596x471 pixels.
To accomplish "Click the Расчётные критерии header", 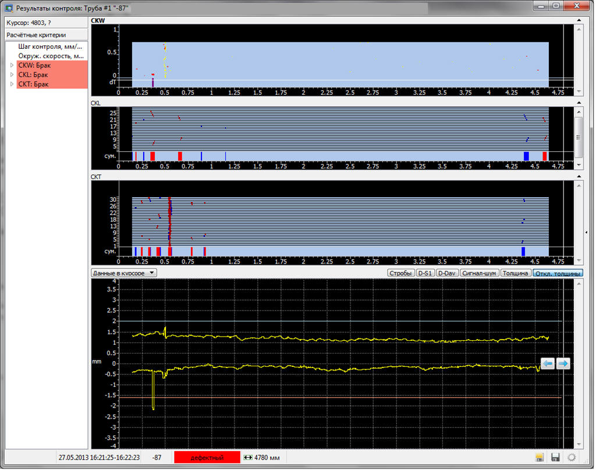I will (x=47, y=35).
